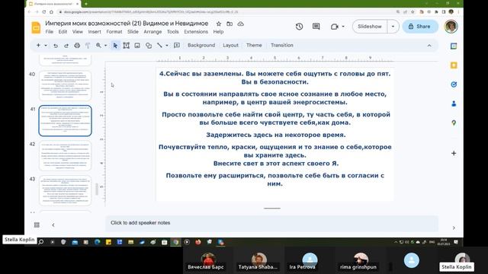Click the Redo arrow in the toolbar
Screen dimensions: 488x274
[66, 46]
